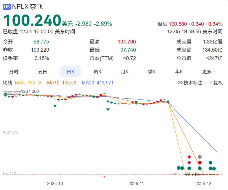Select the 周K weekly chart tab
Viewport: 228px width, 190px height.
click(98, 72)
